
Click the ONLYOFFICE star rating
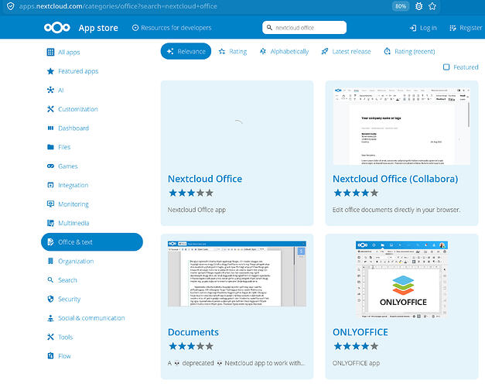click(x=356, y=346)
